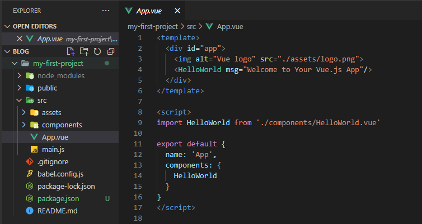Expand the assets folder chevron
422x224 pixels.
(24, 112)
